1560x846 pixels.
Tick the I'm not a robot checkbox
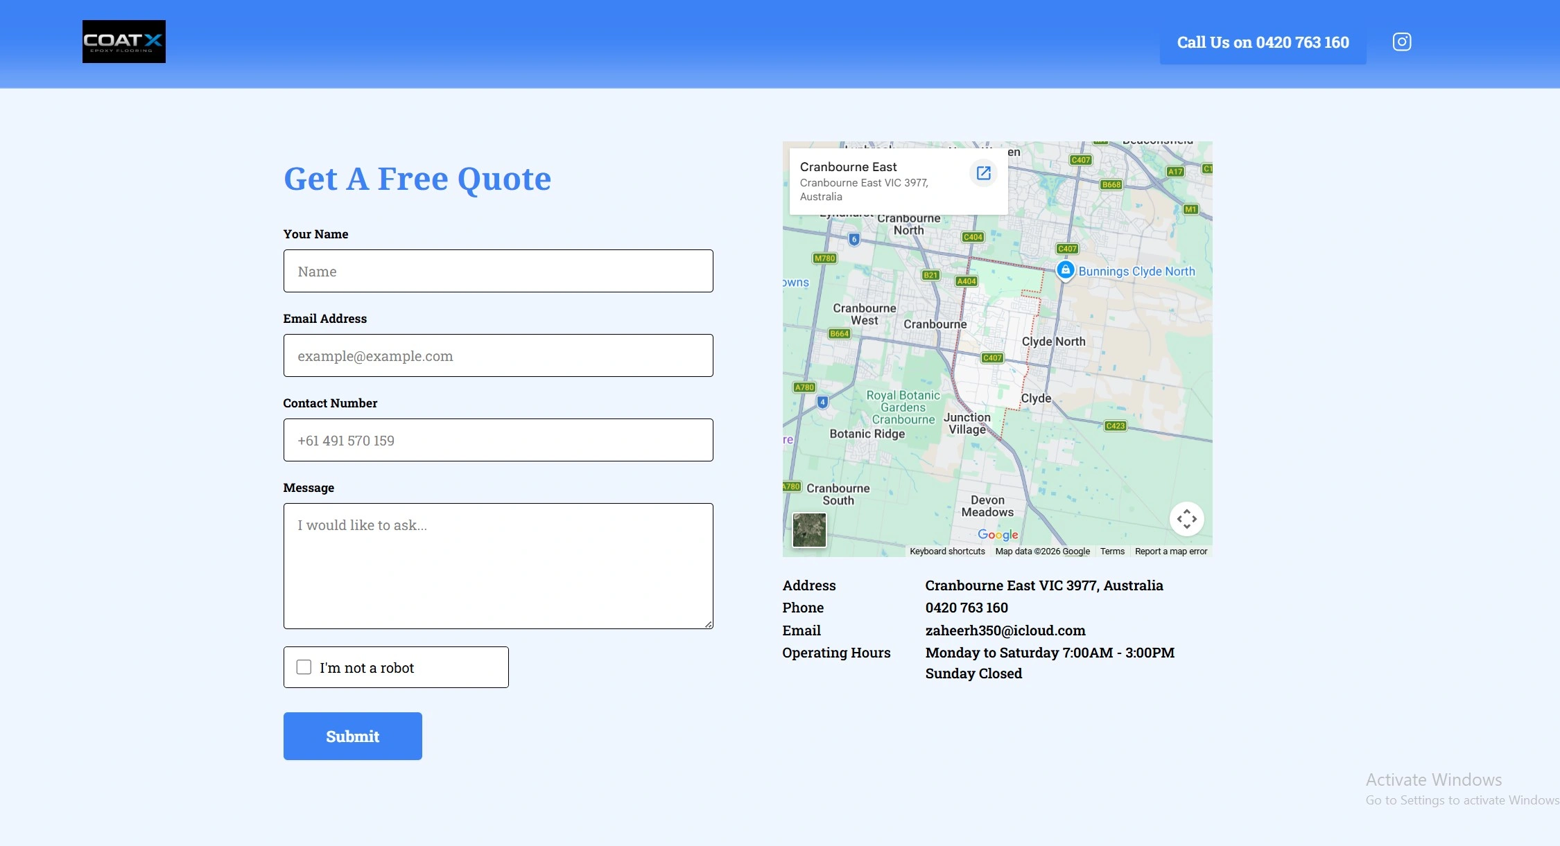coord(304,667)
